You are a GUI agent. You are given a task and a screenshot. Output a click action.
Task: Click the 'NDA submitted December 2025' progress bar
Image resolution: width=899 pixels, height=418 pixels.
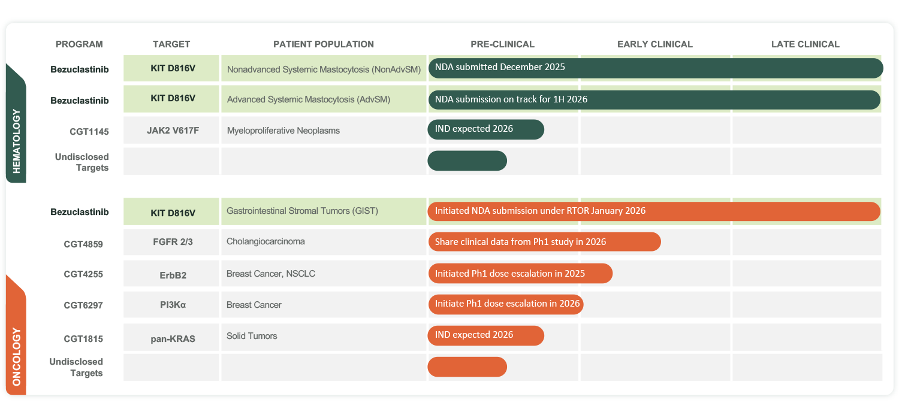[654, 68]
